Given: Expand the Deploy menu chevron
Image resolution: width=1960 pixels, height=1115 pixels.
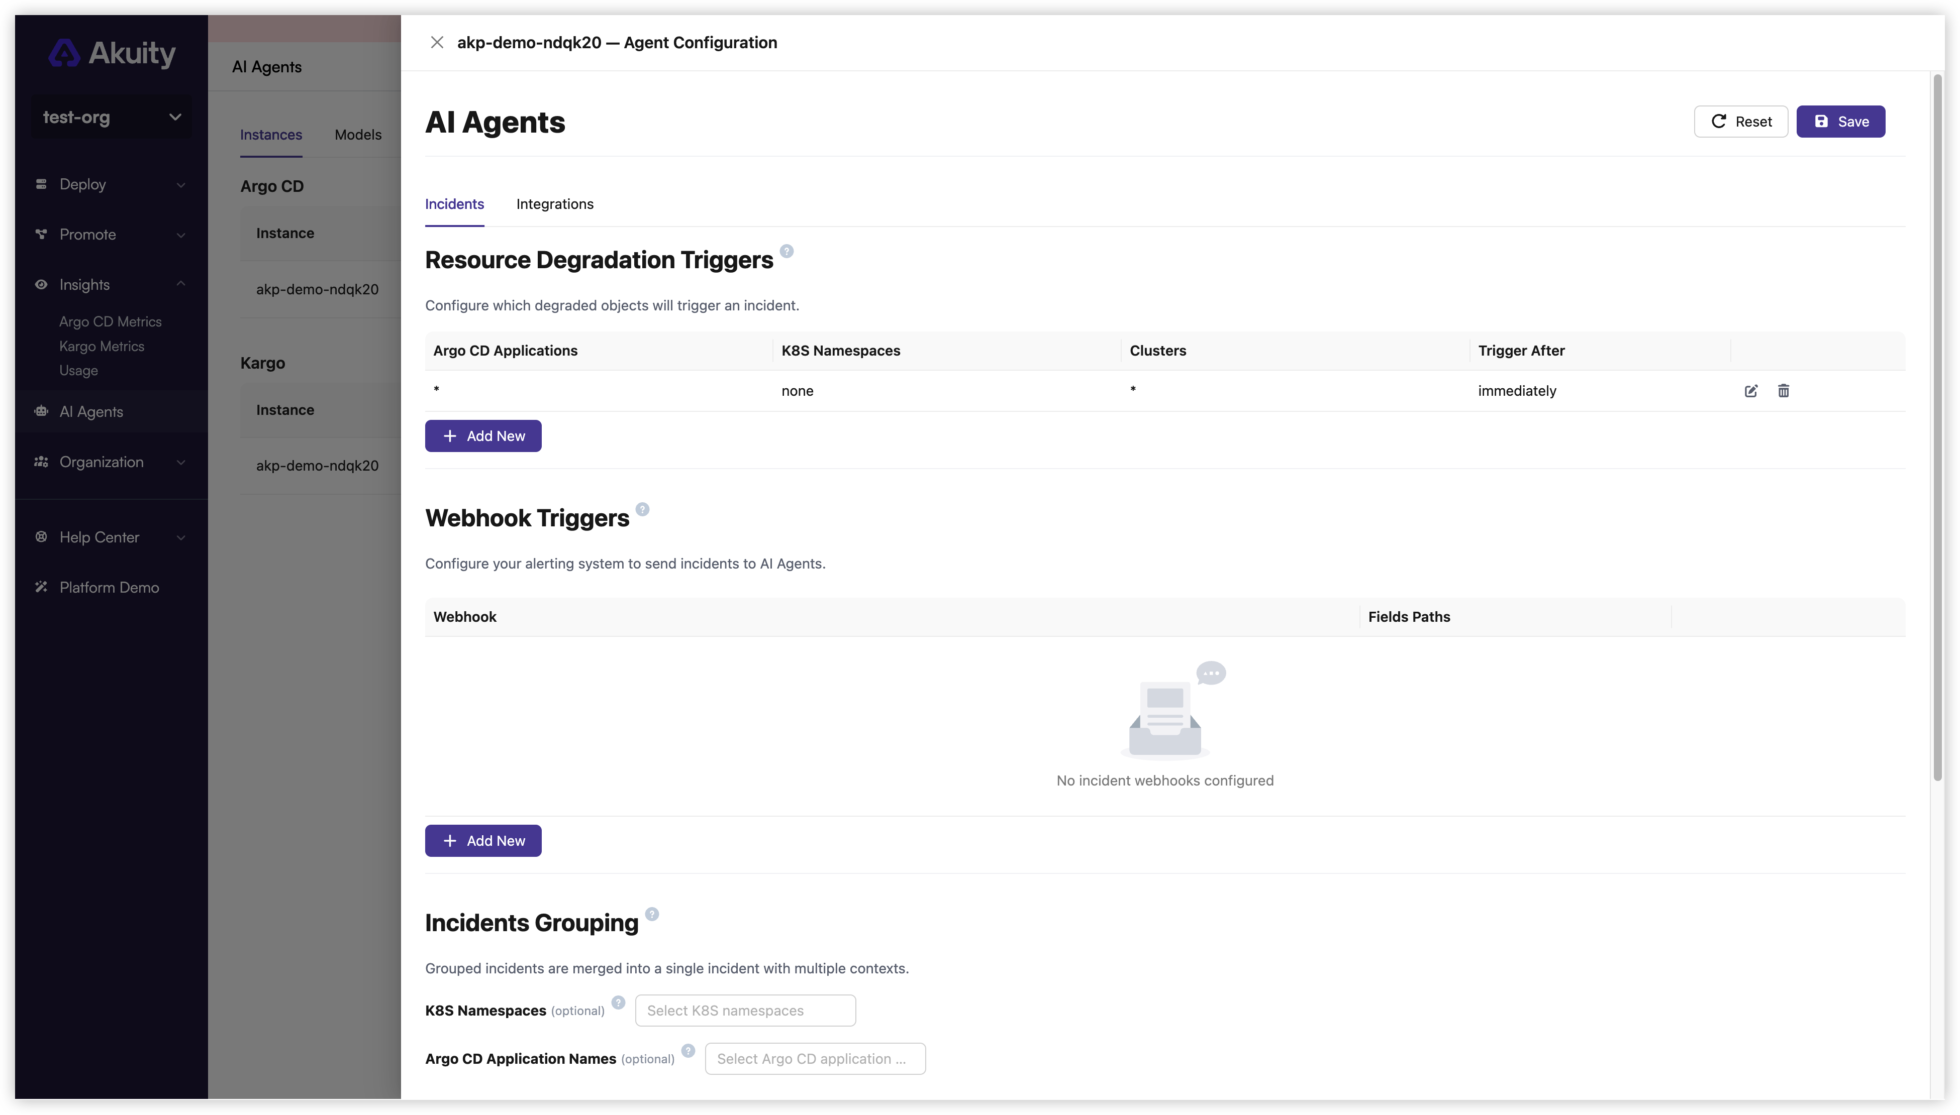Looking at the screenshot, I should click(181, 184).
